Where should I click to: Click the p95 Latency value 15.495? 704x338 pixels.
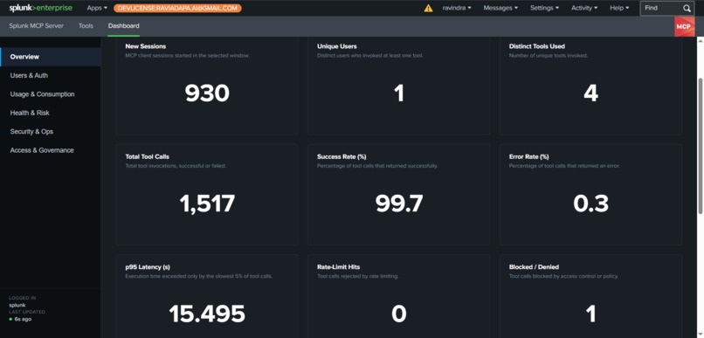[x=207, y=314]
